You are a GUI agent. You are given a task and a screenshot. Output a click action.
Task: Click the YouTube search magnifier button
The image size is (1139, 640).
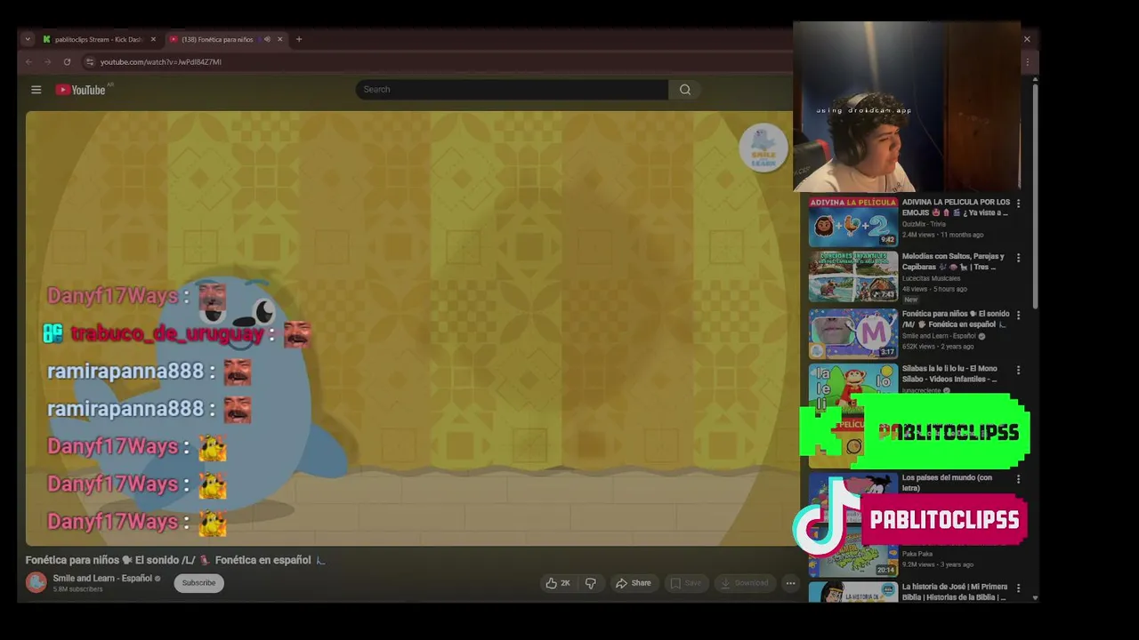click(685, 90)
